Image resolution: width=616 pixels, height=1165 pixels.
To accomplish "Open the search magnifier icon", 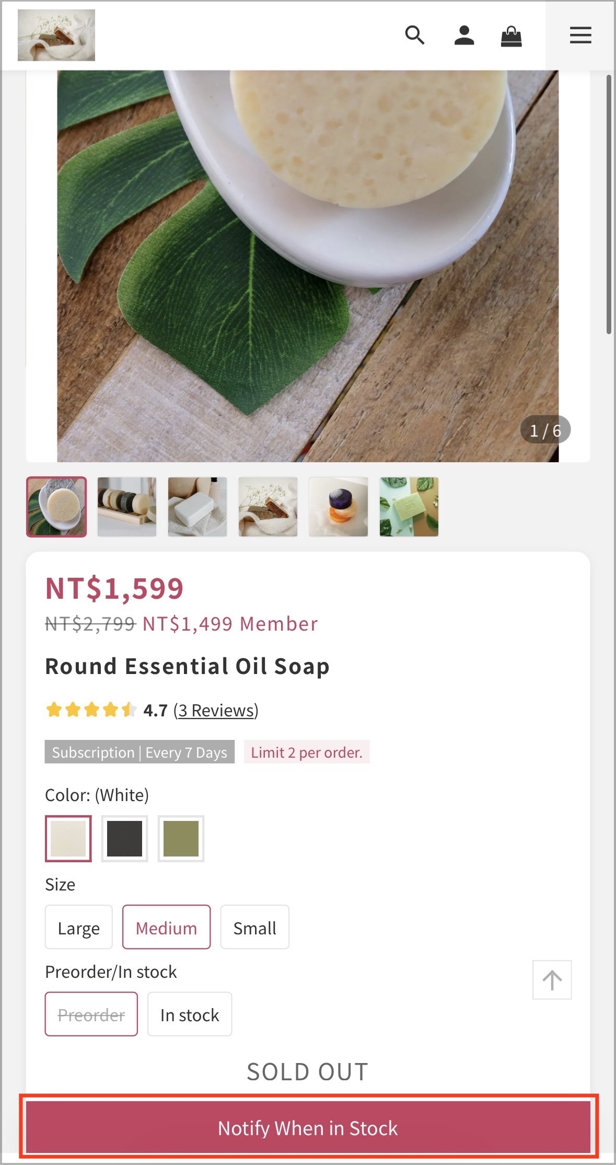I will (x=415, y=36).
